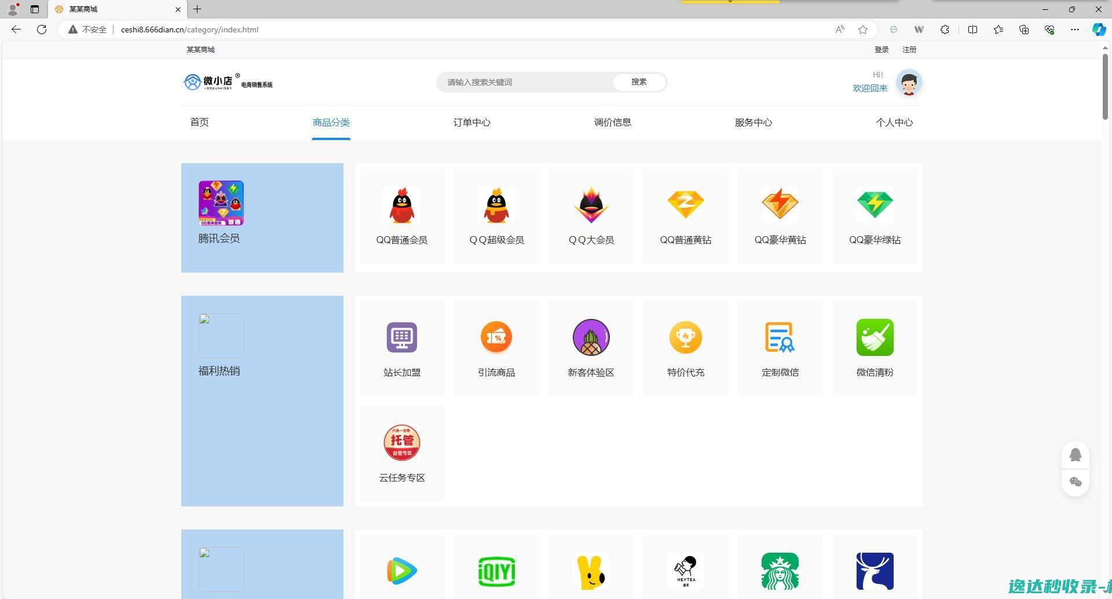Screen dimensions: 1112x599
Task: Open Edge favorites list icon
Action: (998, 30)
